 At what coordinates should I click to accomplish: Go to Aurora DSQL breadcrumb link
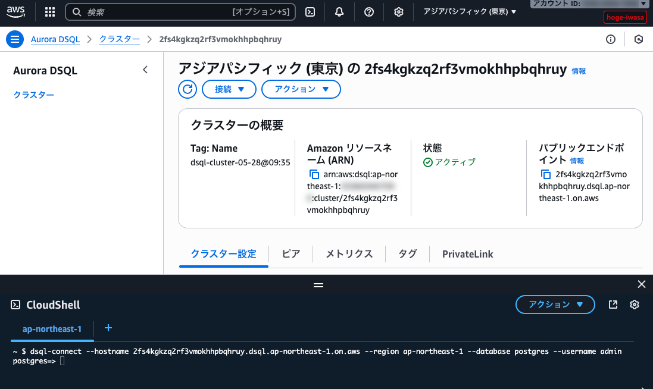pos(55,39)
